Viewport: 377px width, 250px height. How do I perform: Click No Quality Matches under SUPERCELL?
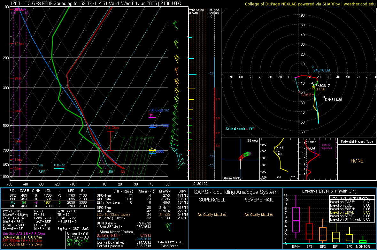[x=212, y=215]
